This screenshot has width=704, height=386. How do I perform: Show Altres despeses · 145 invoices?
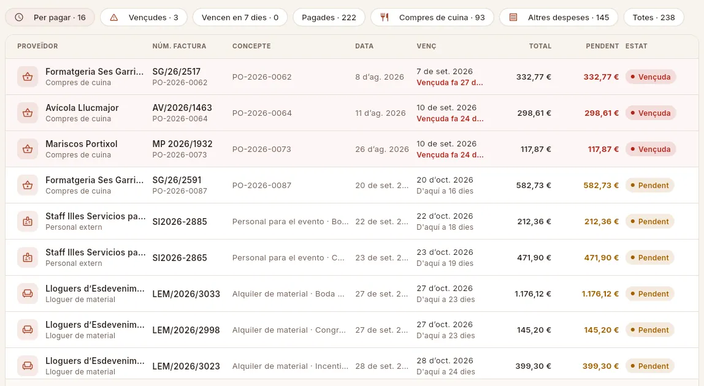[559, 18]
